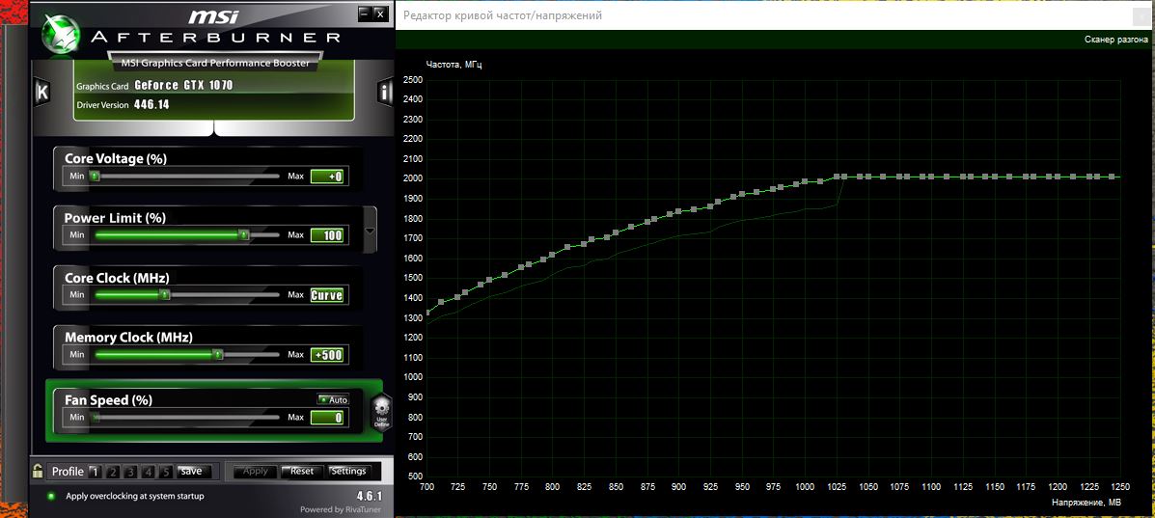
Task: Click the Частота, МГц axis label
Action: tap(454, 65)
